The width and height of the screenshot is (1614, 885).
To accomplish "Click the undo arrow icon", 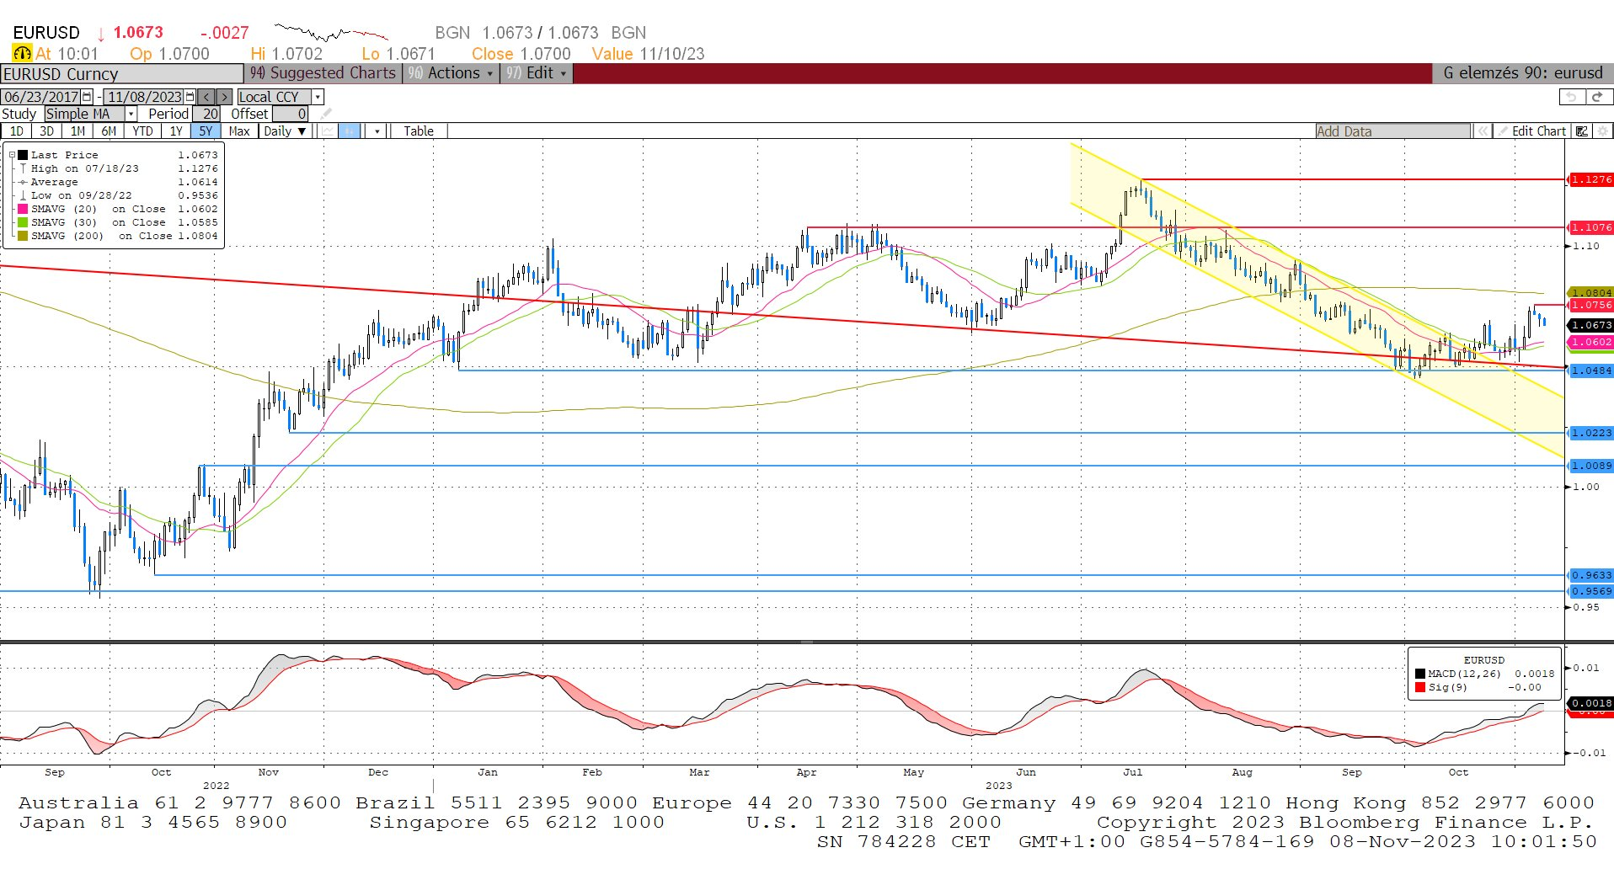I will (x=1571, y=97).
